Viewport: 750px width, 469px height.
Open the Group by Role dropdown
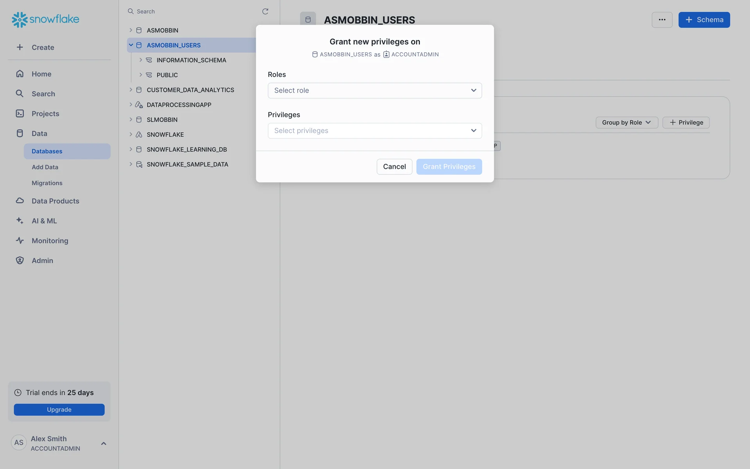pyautogui.click(x=626, y=122)
